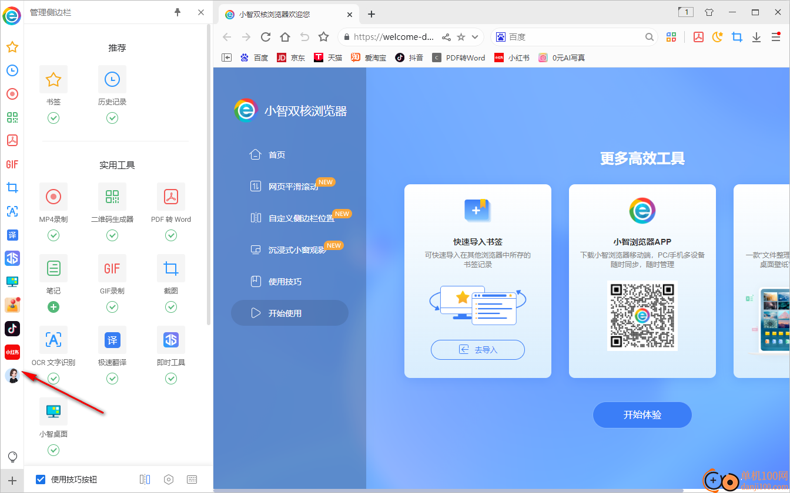Open the 0元AI写真 bookmark
790x493 pixels.
click(x=562, y=58)
